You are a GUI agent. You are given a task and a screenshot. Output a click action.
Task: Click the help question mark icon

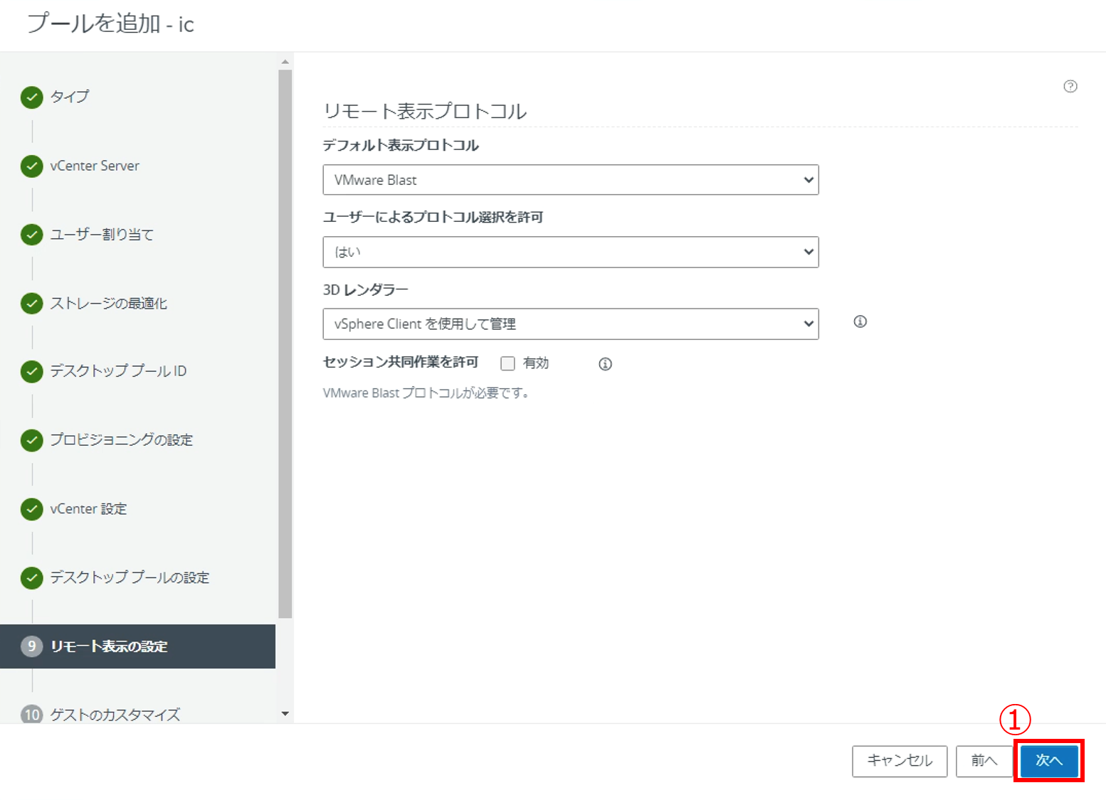pyautogui.click(x=1070, y=87)
